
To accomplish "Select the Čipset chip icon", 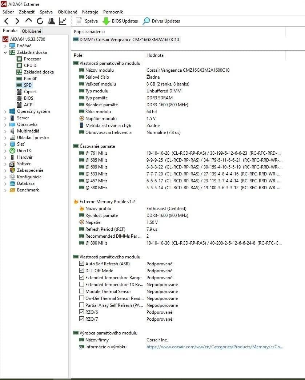I will 19,92.
